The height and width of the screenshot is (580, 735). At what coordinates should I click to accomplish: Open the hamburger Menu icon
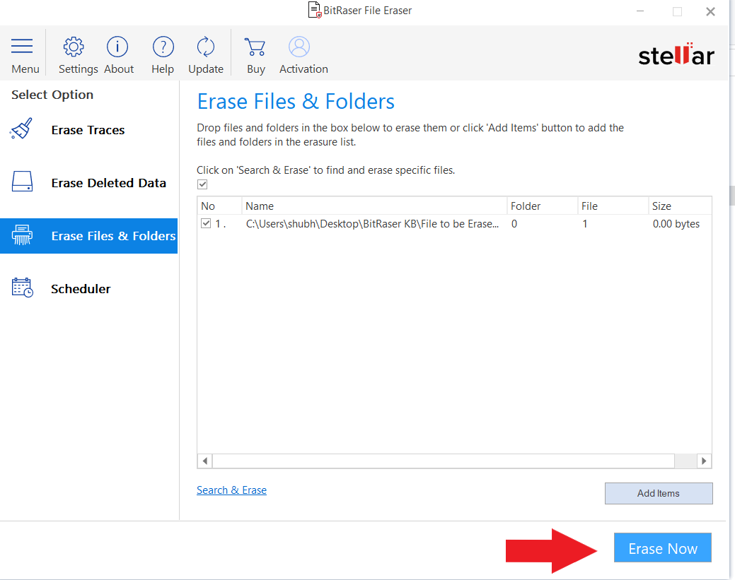(x=22, y=47)
